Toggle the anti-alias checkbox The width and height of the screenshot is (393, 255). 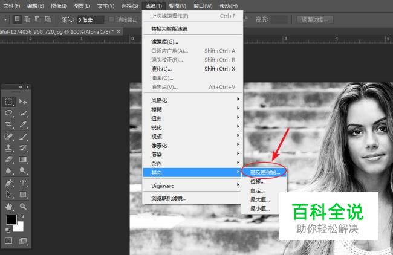tap(111, 19)
